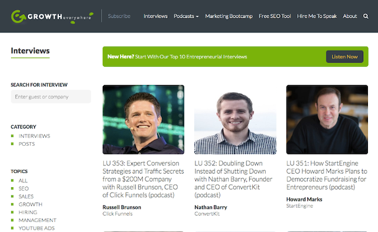Image resolution: width=378 pixels, height=232 pixels.
Task: Open Russell Brunson interview photo
Action: [x=144, y=119]
